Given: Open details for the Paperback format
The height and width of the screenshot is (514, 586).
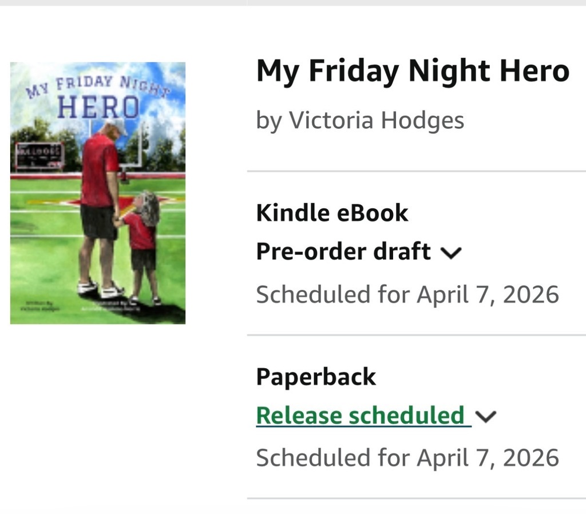Looking at the screenshot, I should click(x=316, y=377).
